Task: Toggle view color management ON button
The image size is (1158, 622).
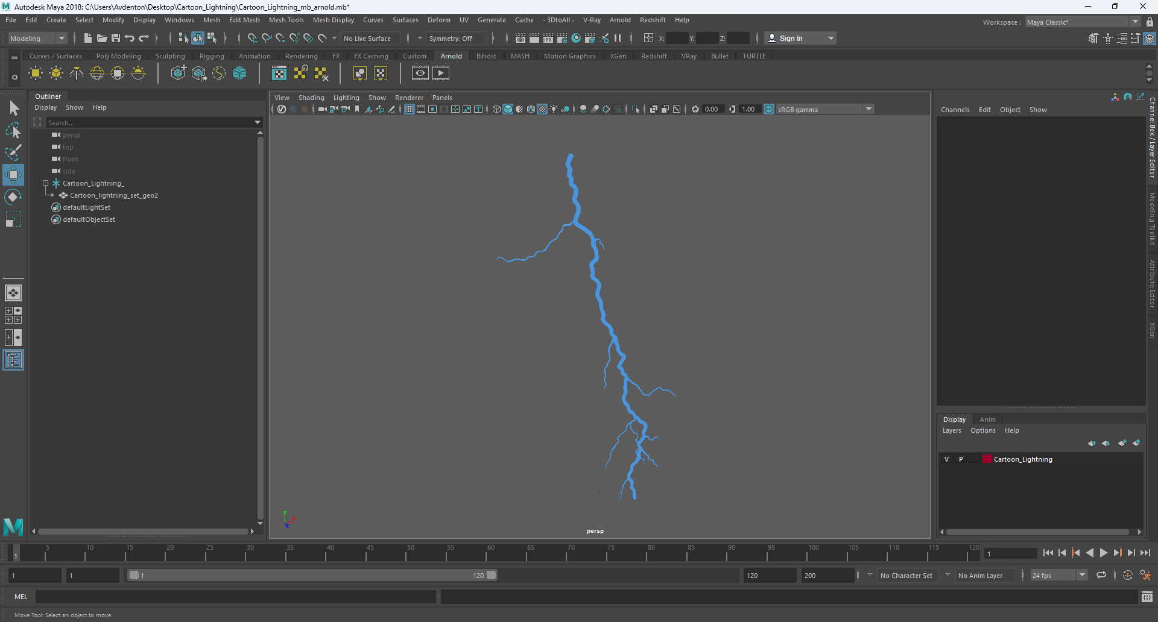Action: [769, 109]
